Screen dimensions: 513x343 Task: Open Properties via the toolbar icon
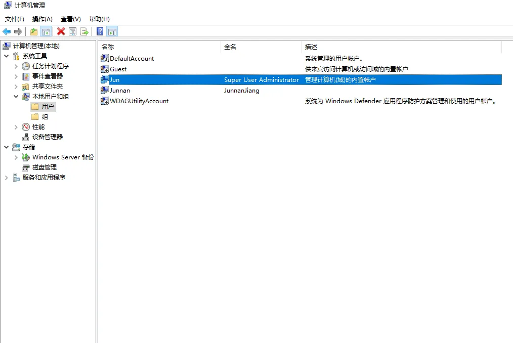[x=73, y=32]
